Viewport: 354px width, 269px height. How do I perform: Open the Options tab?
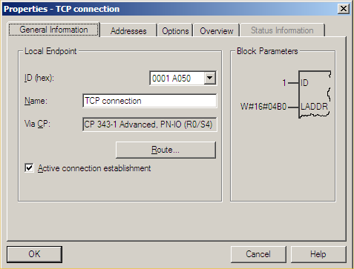pos(175,31)
